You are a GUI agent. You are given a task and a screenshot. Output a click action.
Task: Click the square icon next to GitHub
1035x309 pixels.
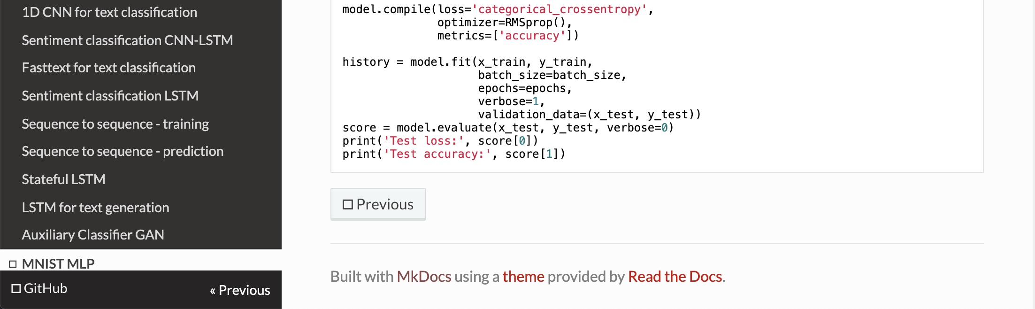pos(15,288)
